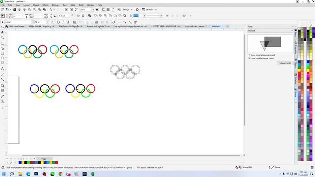Click the Options gear icon
The height and width of the screenshot is (177, 315).
click(x=137, y=10)
